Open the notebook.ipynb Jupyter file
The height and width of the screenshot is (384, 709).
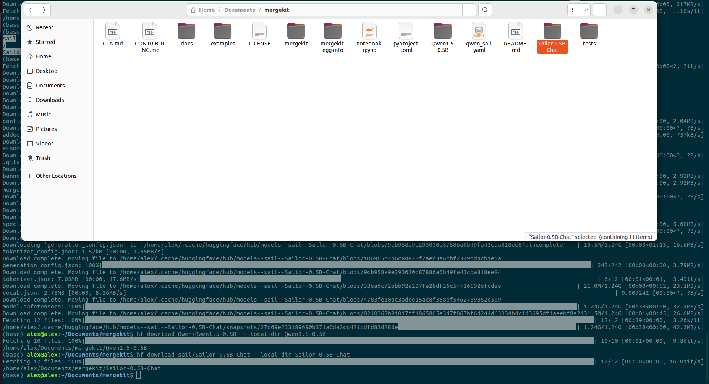[x=369, y=31]
